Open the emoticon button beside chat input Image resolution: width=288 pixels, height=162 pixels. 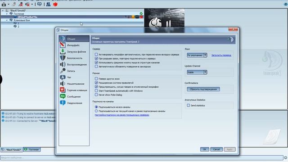point(286,157)
